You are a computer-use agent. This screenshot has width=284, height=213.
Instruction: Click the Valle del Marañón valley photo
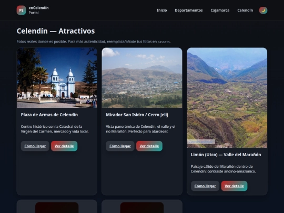click(227, 98)
